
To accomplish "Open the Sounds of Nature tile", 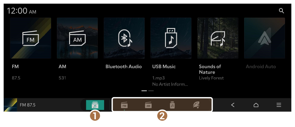I will (218, 38).
